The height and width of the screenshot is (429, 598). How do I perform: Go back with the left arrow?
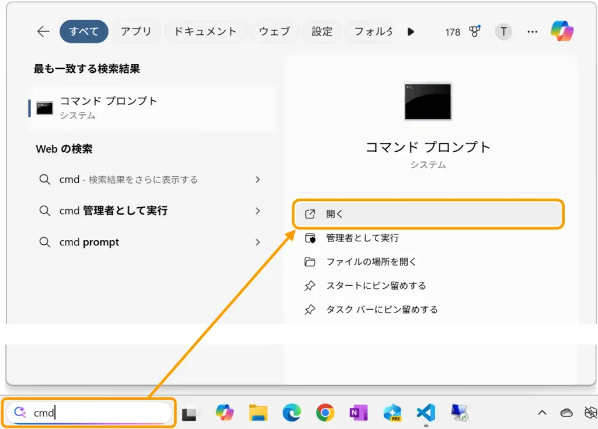coord(43,31)
